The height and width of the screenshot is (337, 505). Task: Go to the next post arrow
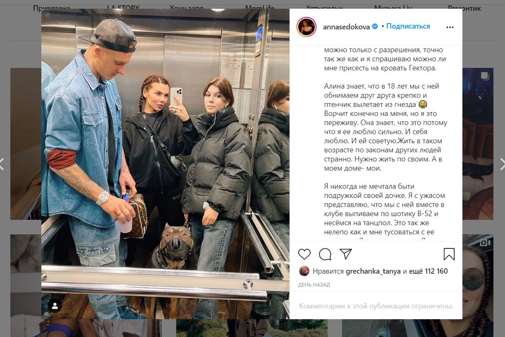point(502,164)
